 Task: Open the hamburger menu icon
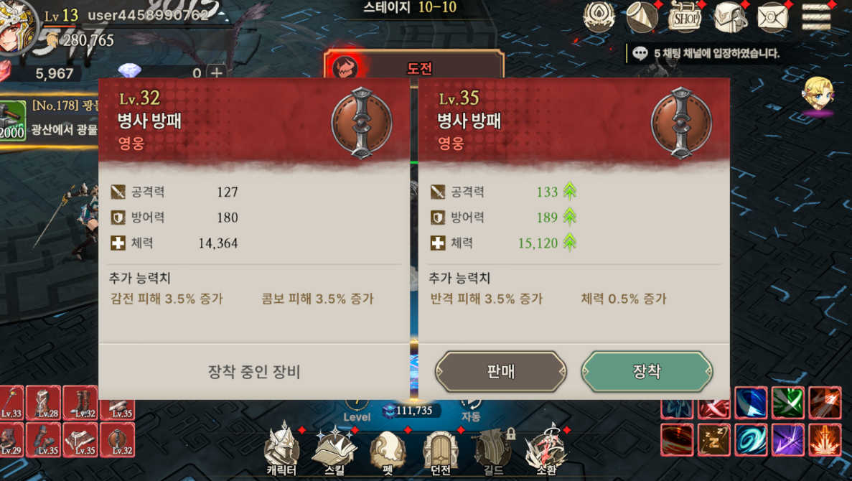tap(816, 17)
